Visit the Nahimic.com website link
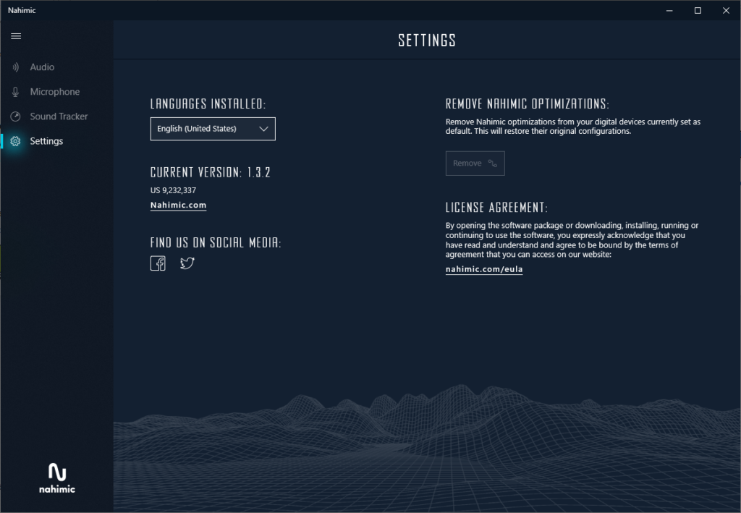The width and height of the screenshot is (741, 513). 178,205
